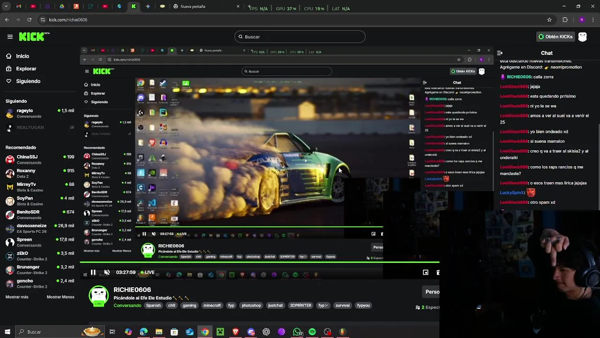Open rageylo's channel from followed list
The height and width of the screenshot is (338, 600).
tap(40, 113)
